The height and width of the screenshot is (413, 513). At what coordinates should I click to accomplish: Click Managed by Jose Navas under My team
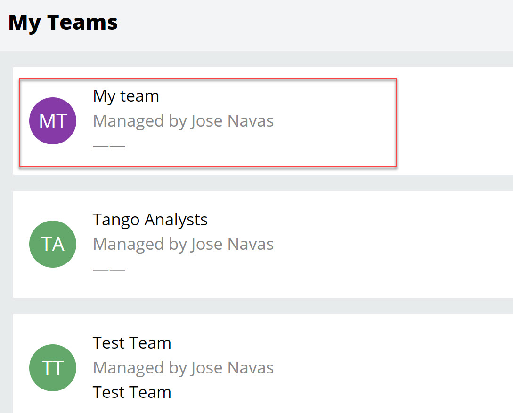point(183,121)
